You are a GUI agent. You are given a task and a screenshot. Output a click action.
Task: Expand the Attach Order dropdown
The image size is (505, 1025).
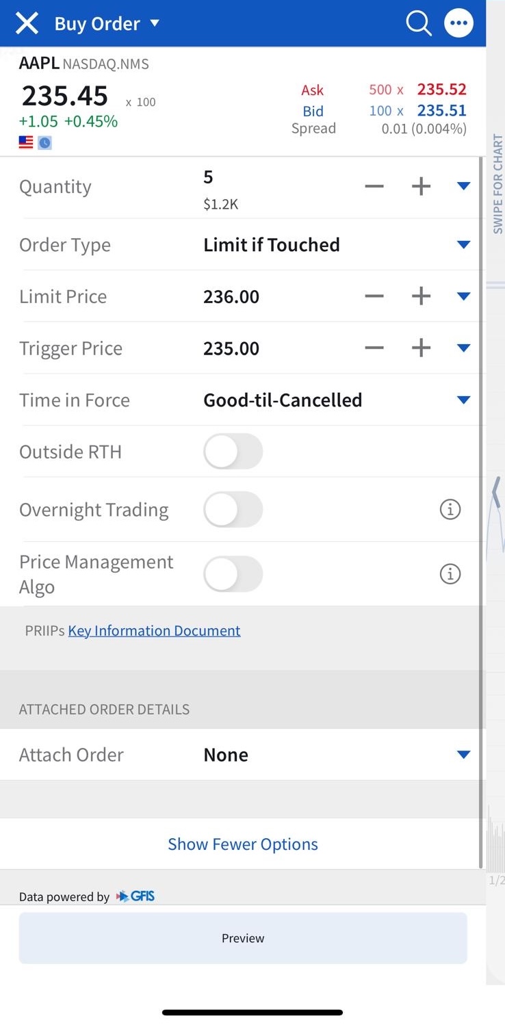coord(463,755)
